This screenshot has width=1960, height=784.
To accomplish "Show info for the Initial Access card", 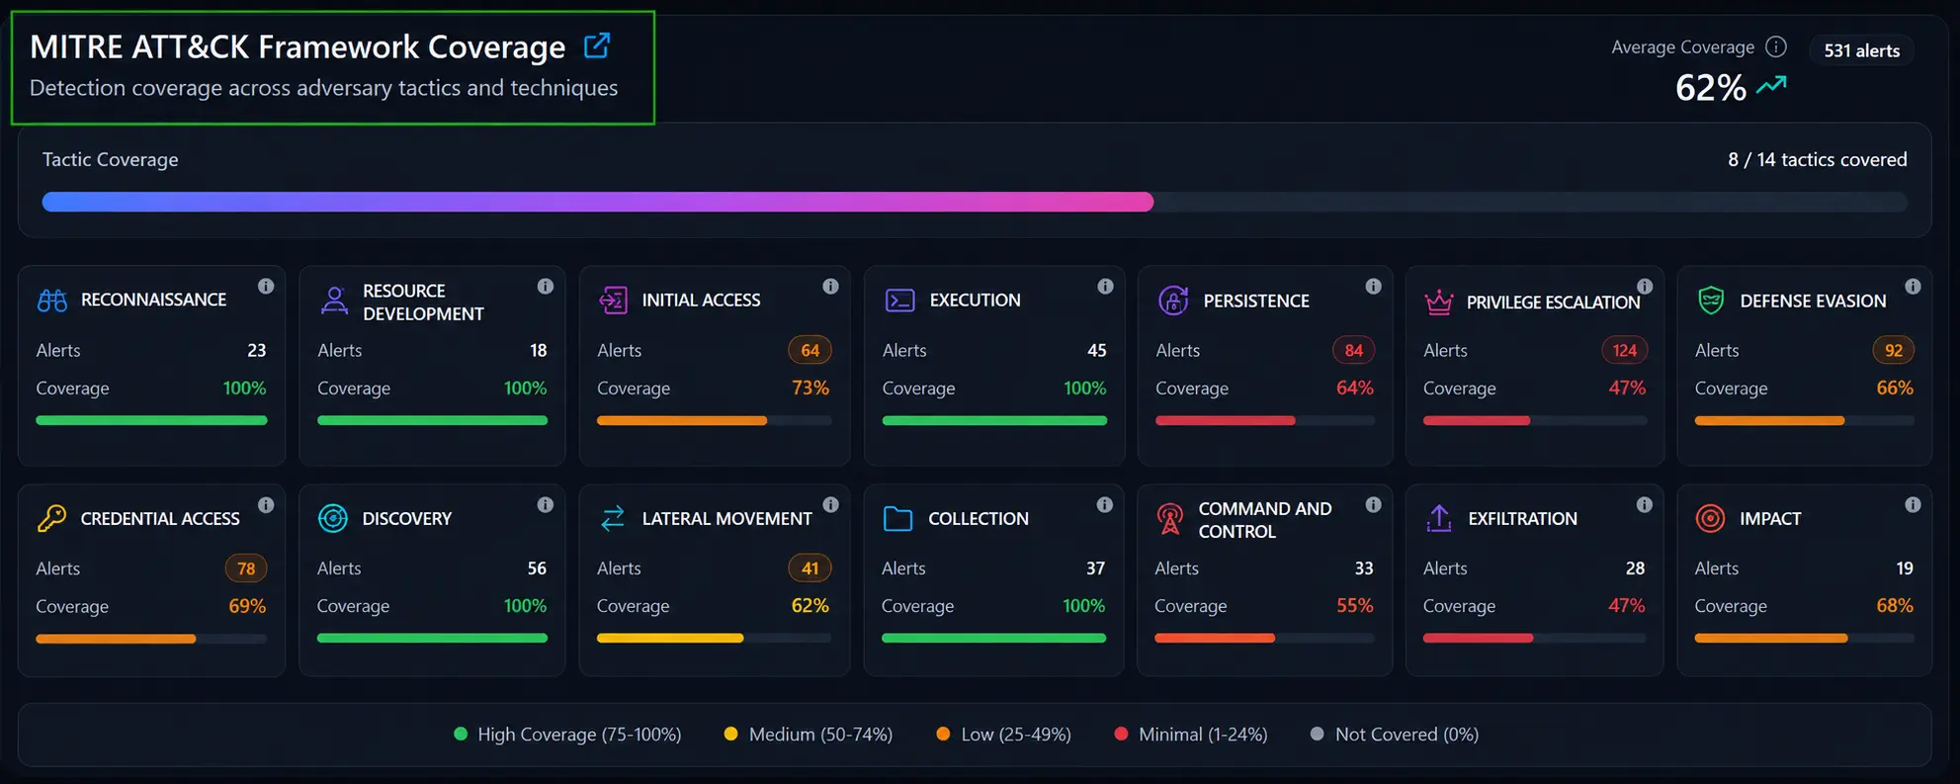I will pyautogui.click(x=831, y=286).
